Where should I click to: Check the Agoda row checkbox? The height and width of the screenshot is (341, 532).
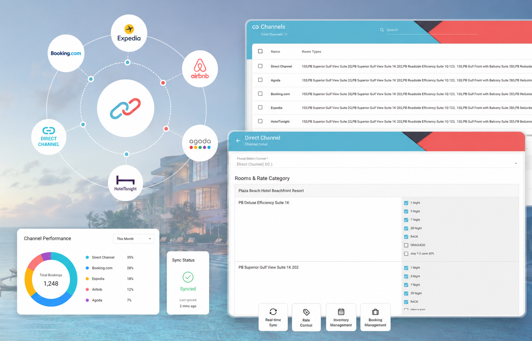pos(260,80)
